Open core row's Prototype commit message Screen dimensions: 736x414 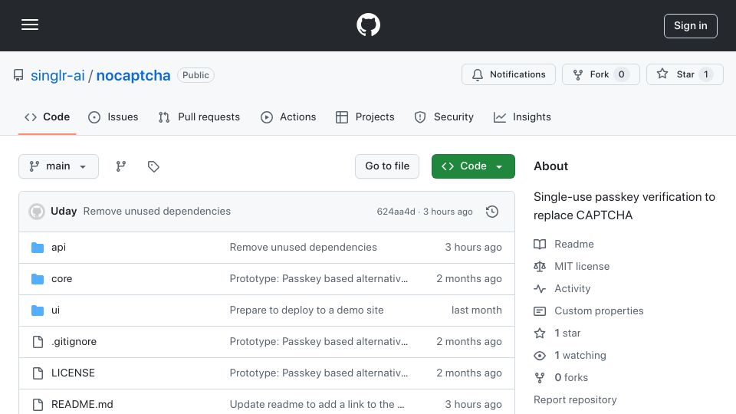pyautogui.click(x=319, y=279)
